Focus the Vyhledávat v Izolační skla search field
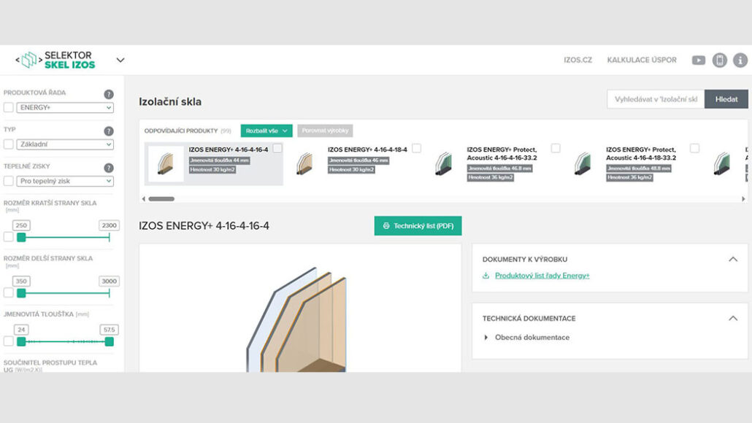The height and width of the screenshot is (423, 752). [656, 99]
